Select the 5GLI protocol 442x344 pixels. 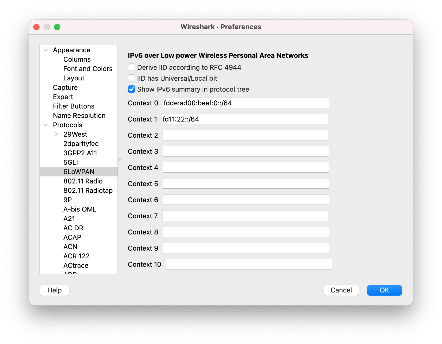coord(70,162)
